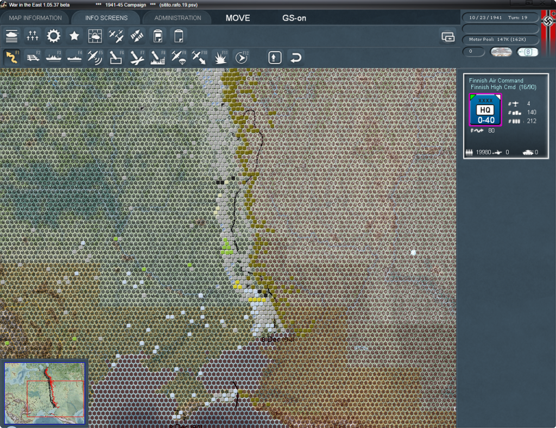
Task: Select the F6 bomb unit mode
Action: tap(116, 58)
